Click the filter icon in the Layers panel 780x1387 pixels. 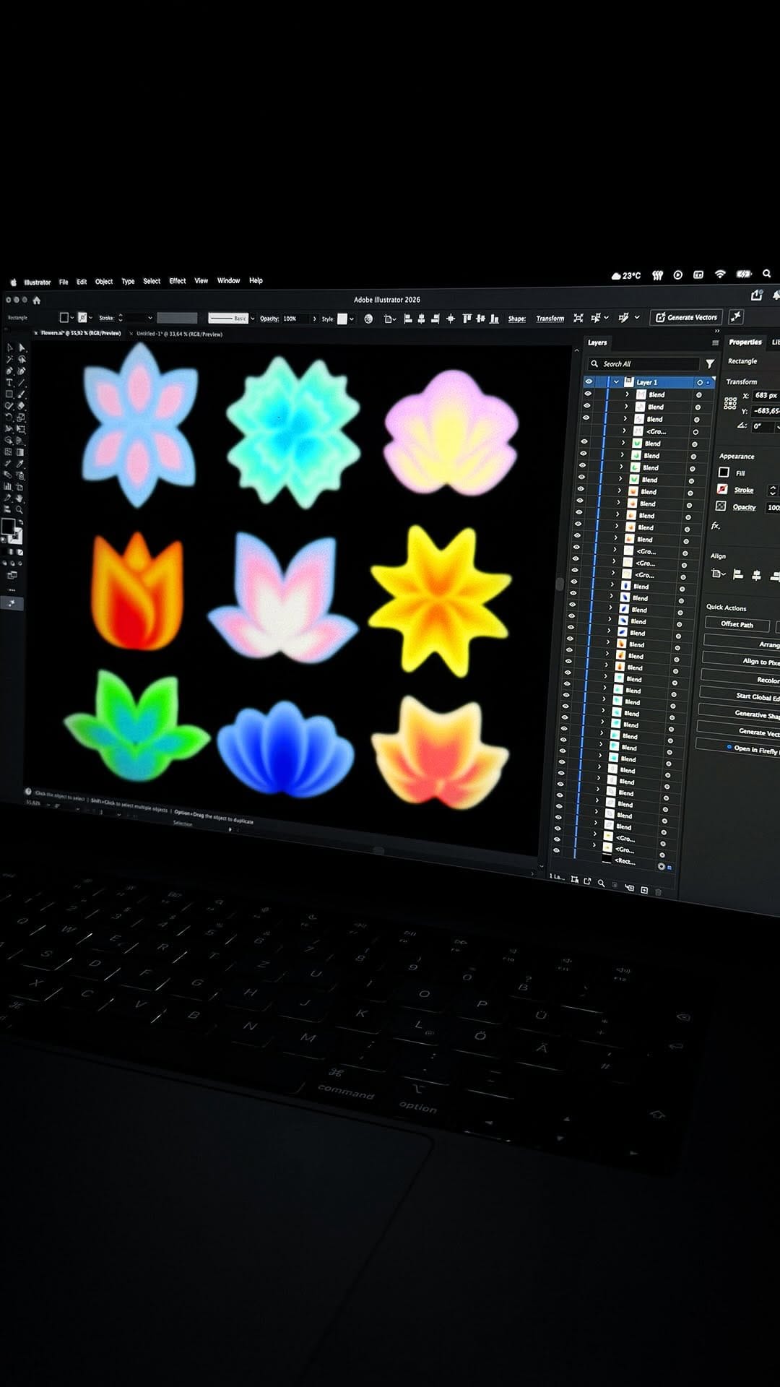[x=710, y=363]
